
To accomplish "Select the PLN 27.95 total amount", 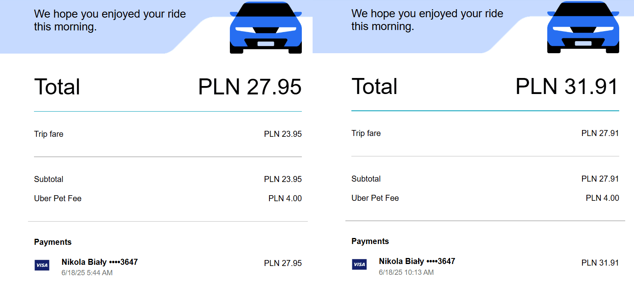I will pos(250,87).
